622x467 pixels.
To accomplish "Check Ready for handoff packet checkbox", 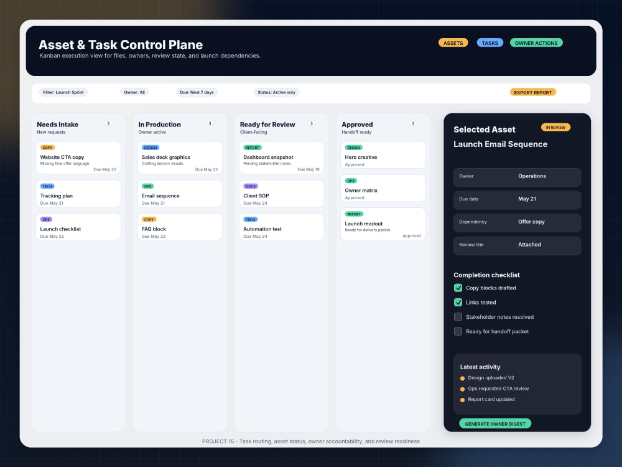I will (x=458, y=331).
